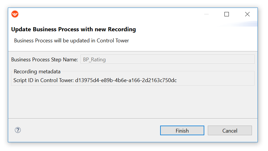Minimize the dialog window
The height and width of the screenshot is (151, 268).
point(206,14)
